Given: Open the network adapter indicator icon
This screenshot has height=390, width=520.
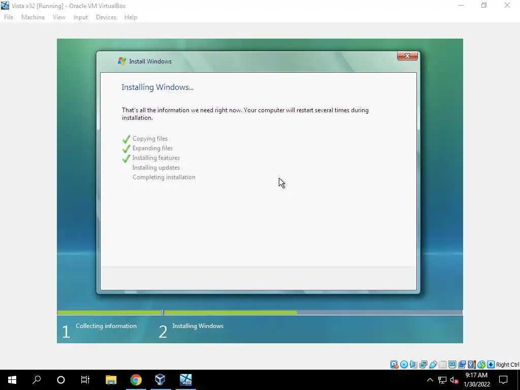Looking at the screenshot, I should 423,365.
